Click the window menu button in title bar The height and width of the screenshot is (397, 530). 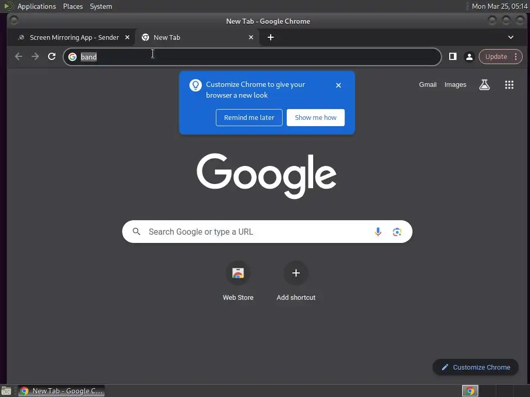[14, 21]
